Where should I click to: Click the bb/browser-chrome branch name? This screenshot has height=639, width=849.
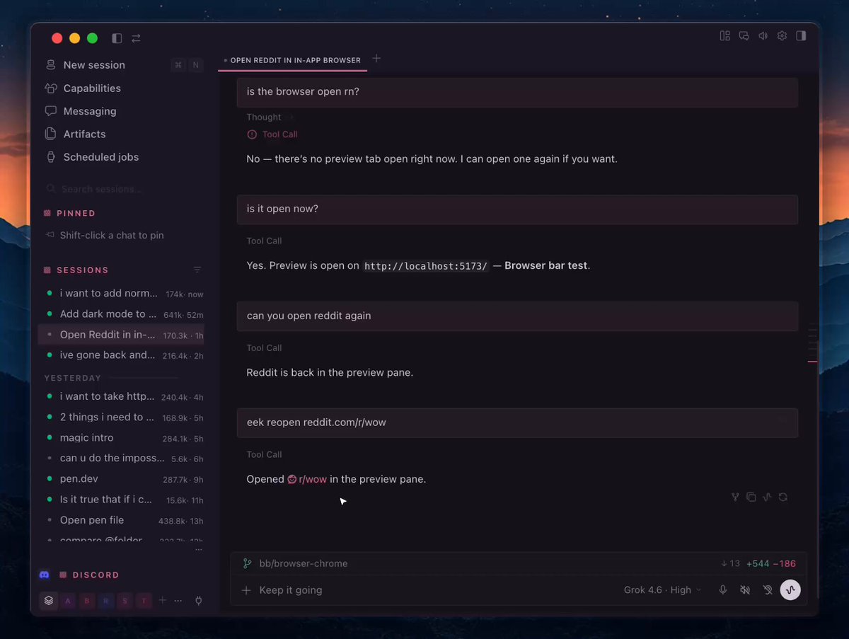point(304,564)
